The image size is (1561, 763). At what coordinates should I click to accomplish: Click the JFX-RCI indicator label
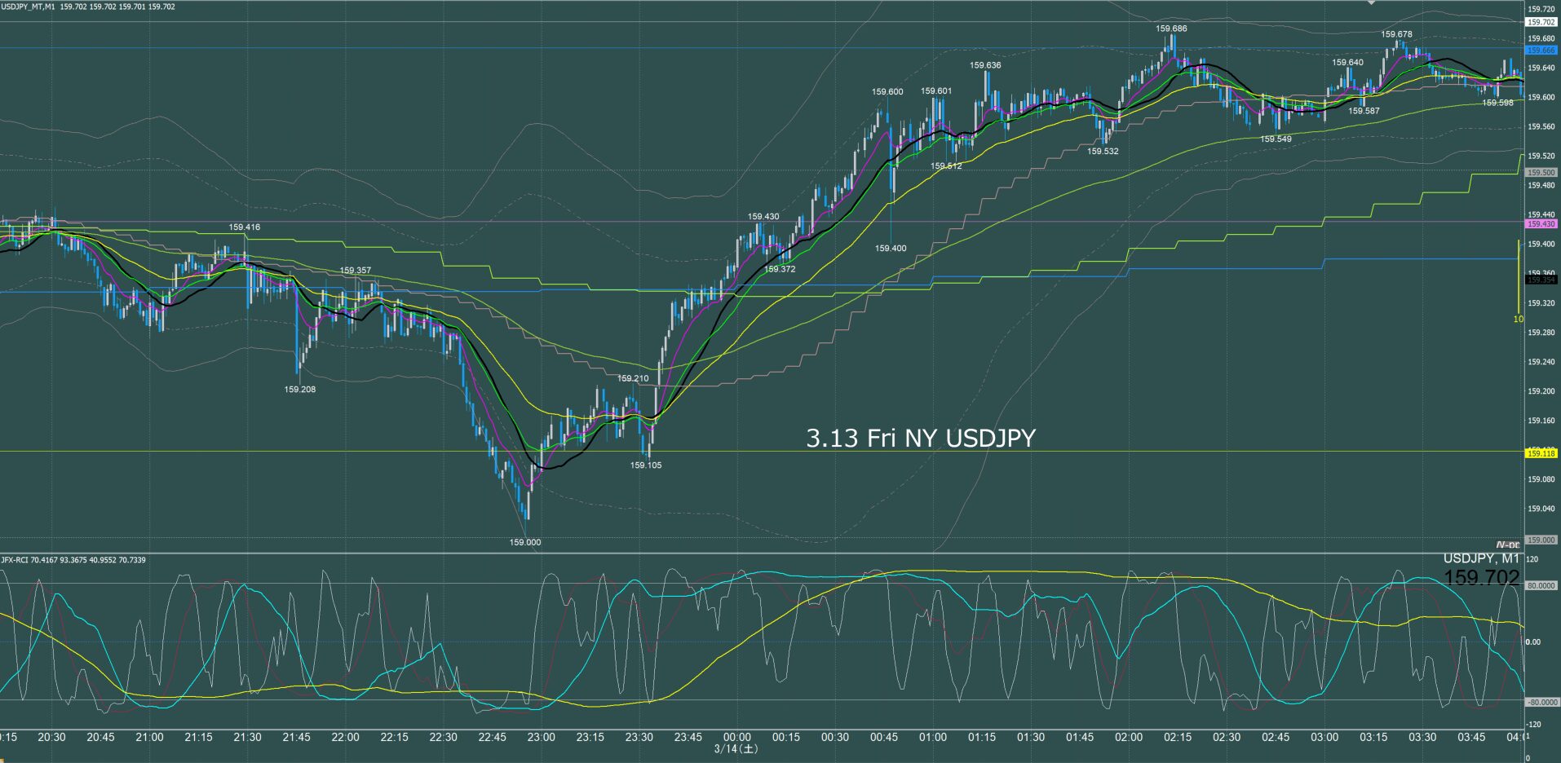15,560
